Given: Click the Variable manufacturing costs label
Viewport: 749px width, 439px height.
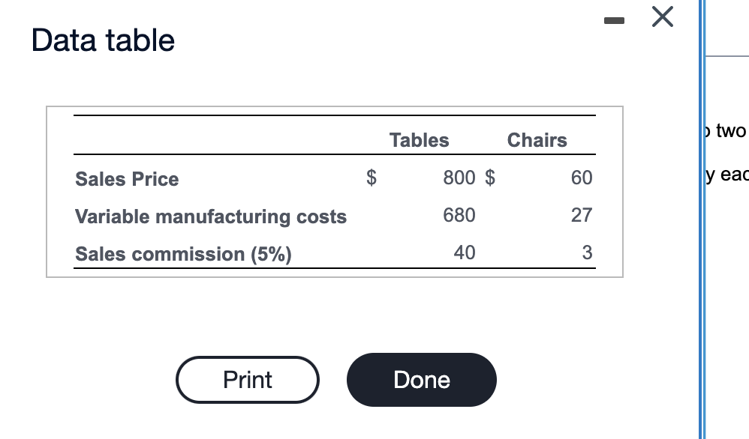Looking at the screenshot, I should [210, 217].
